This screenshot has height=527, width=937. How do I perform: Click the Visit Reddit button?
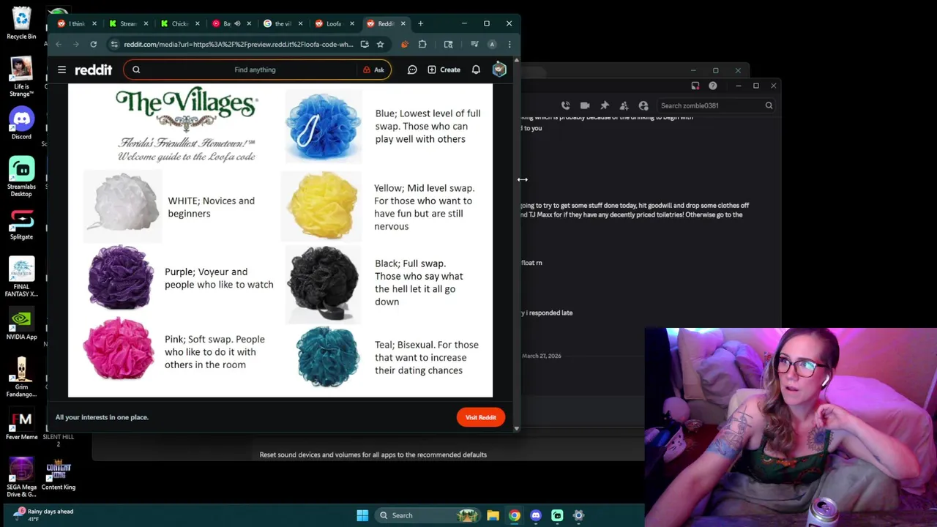coord(481,417)
